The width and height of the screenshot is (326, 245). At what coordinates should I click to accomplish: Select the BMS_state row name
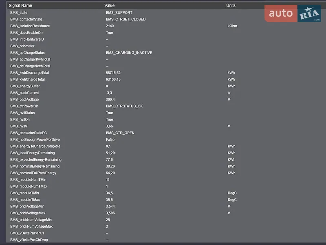pos(19,13)
